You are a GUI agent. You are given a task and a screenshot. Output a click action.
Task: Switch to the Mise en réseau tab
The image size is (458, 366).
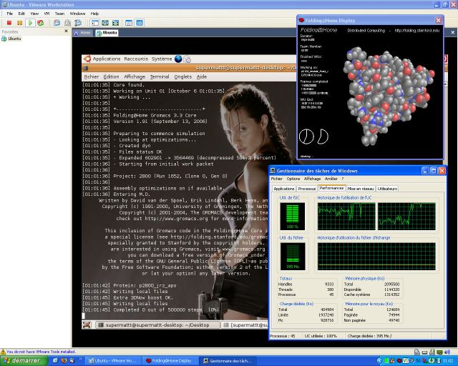pyautogui.click(x=361, y=189)
